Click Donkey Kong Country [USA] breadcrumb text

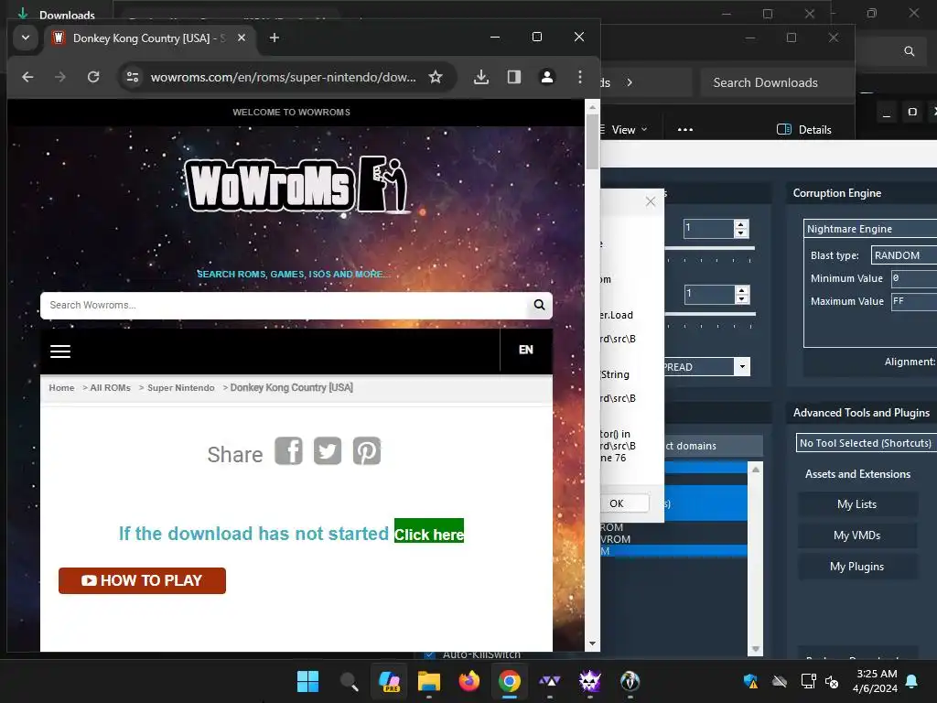[x=292, y=387]
